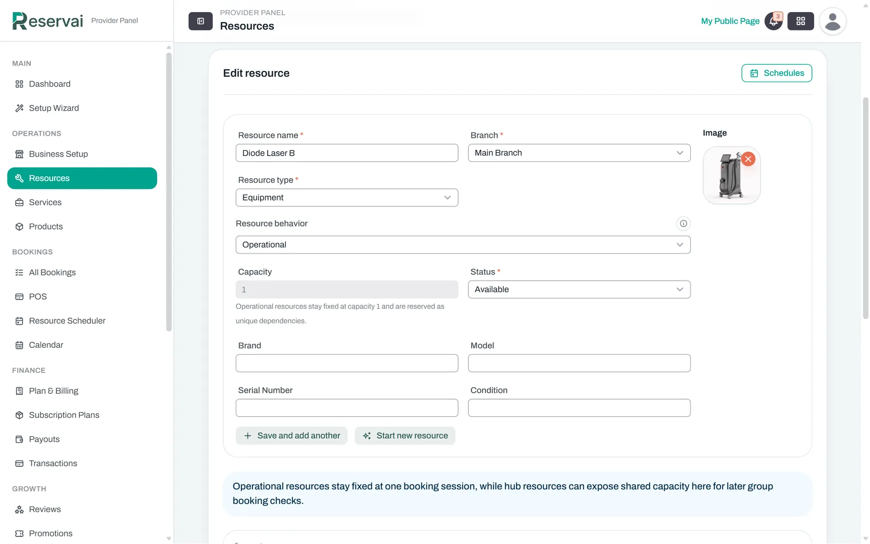This screenshot has width=870, height=544.
Task: Click the main page scrollbar
Action: (x=865, y=208)
